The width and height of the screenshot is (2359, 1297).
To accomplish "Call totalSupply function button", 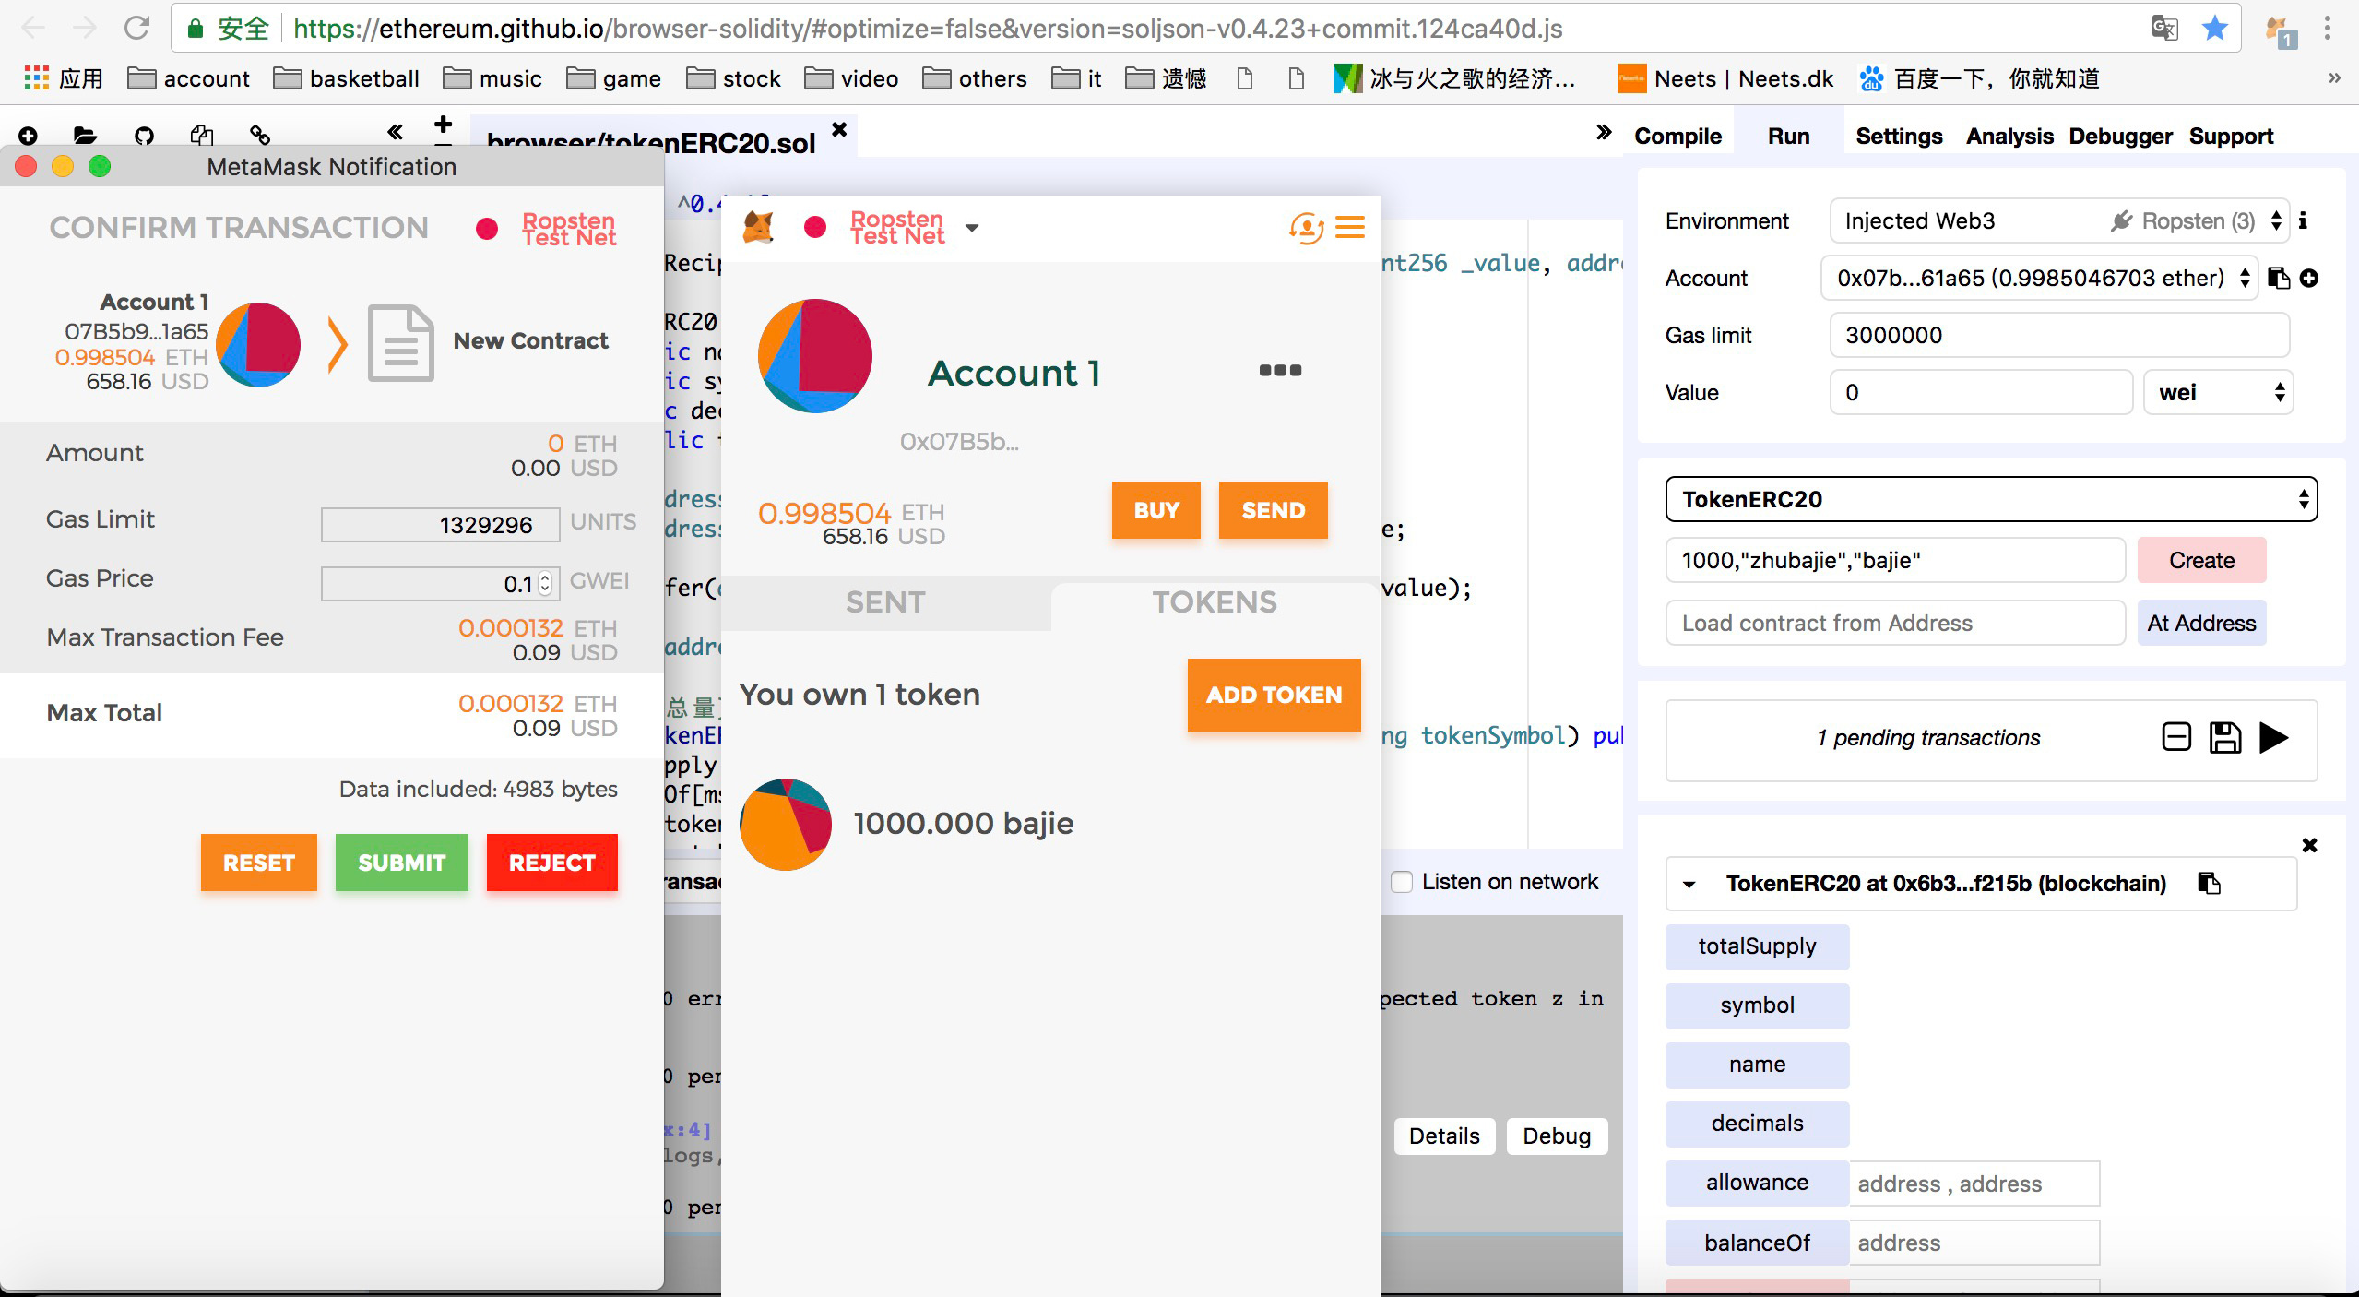I will (x=1757, y=946).
